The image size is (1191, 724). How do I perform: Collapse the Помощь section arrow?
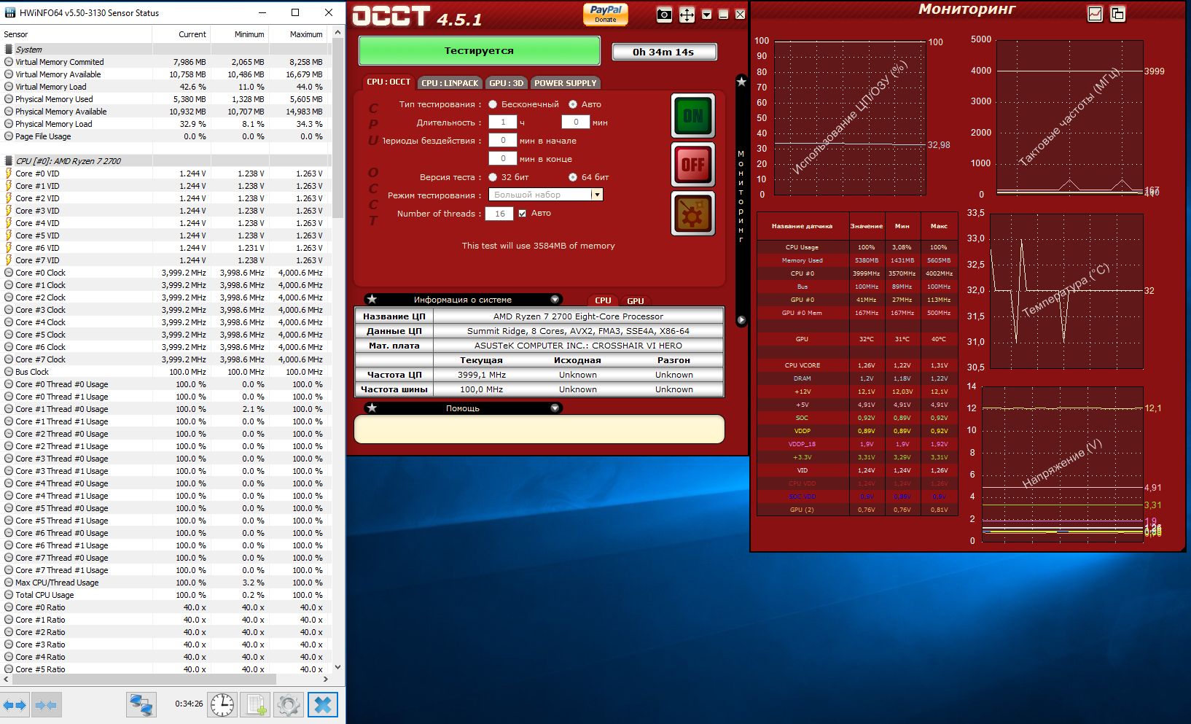tap(555, 408)
